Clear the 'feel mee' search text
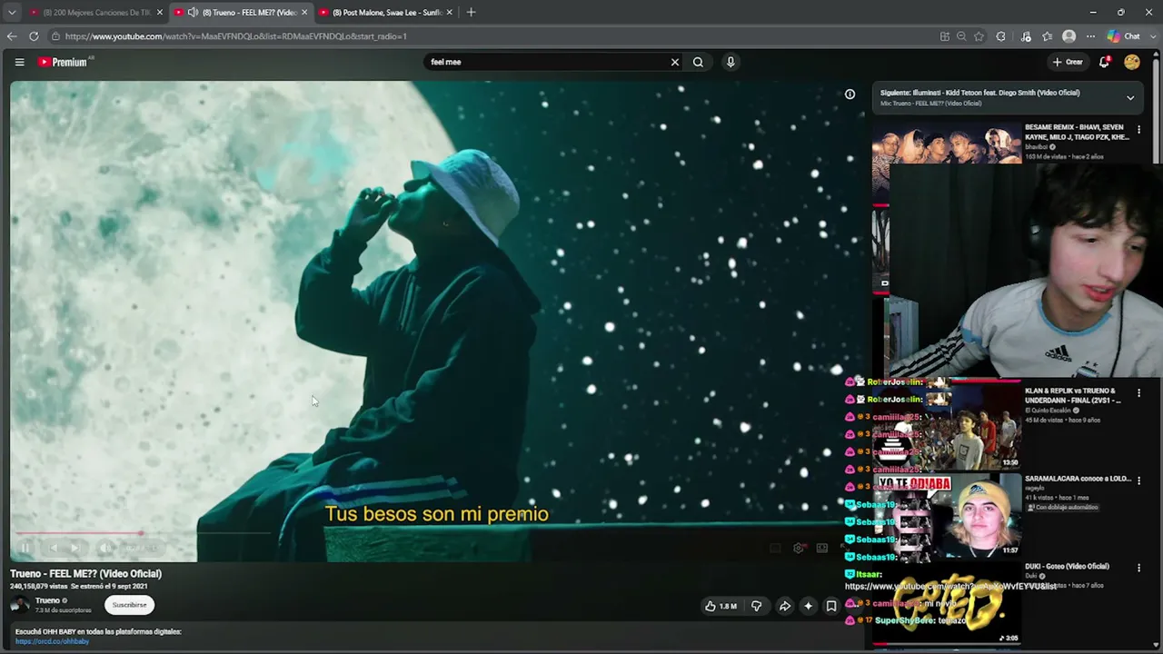The width and height of the screenshot is (1163, 654). 674,62
